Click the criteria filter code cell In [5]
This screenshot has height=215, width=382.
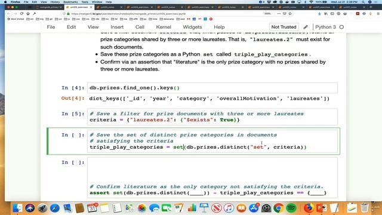212,117
